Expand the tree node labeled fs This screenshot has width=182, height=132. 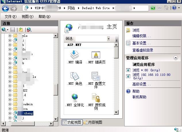[10, 49]
